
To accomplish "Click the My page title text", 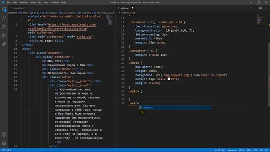I will (x=46, y=41).
